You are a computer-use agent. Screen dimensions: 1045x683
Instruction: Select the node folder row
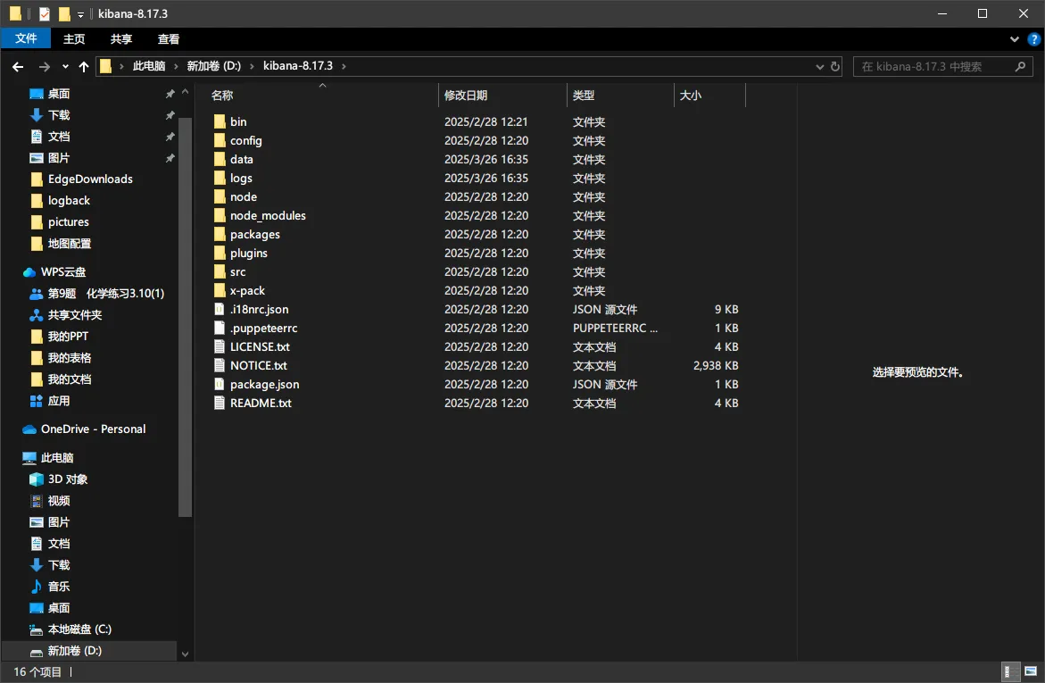477,196
